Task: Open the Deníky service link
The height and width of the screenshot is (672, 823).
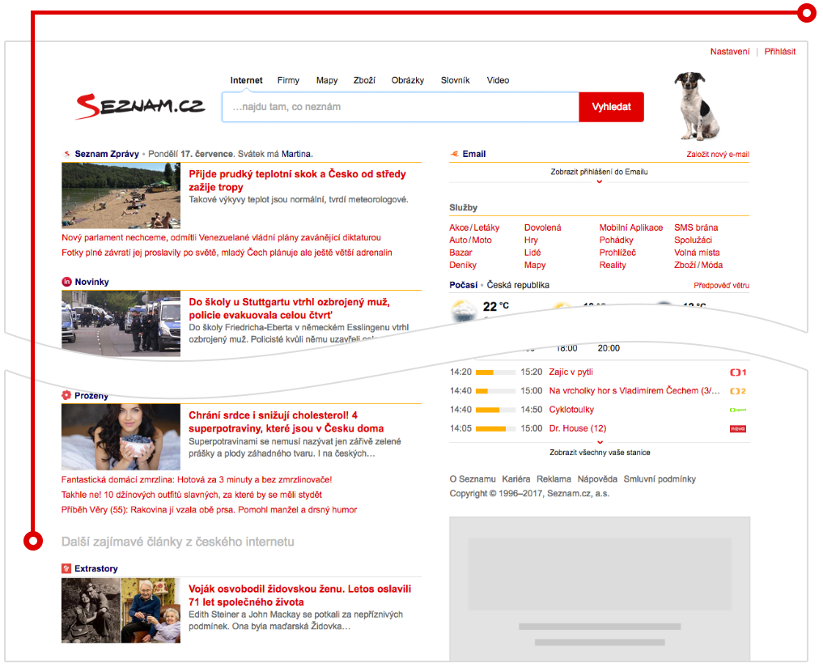Action: [463, 265]
